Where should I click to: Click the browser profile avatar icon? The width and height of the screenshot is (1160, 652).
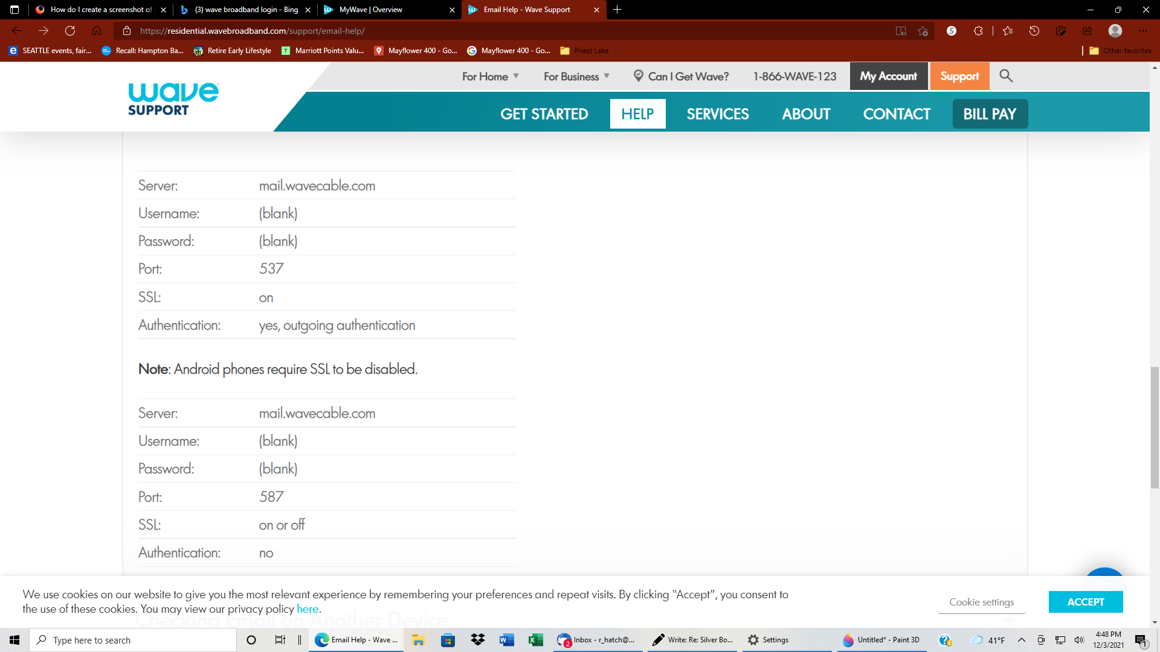coord(1115,31)
